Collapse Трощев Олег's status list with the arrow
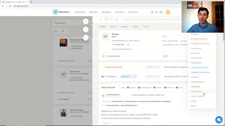The image size is (225, 126). (x=56, y=92)
